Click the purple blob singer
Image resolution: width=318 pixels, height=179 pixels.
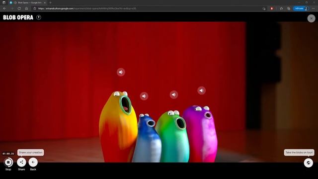pos(201,134)
